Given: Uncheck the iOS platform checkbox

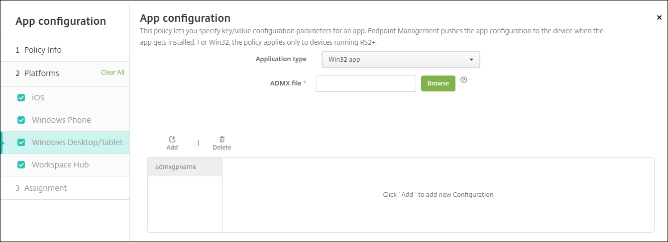Looking at the screenshot, I should click(x=21, y=98).
